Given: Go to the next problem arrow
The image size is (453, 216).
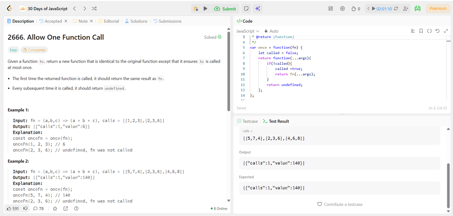Looking at the screenshot, I should click(84, 9).
